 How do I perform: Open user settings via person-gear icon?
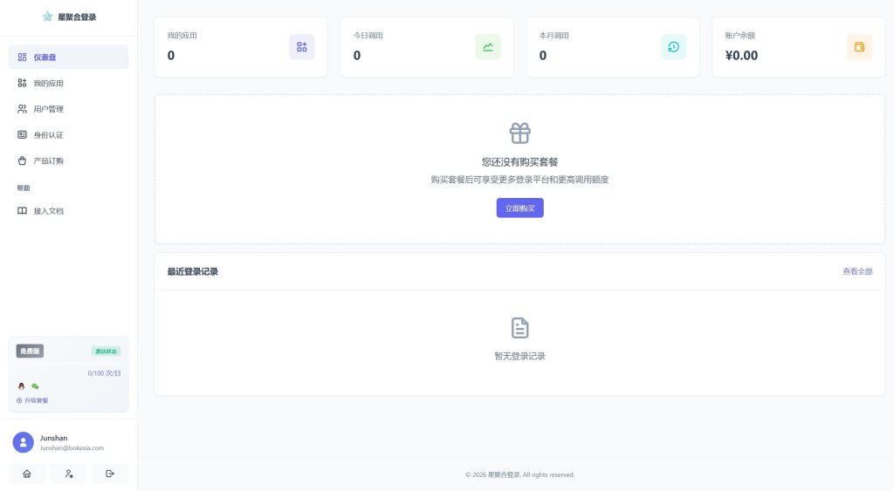pyautogui.click(x=68, y=474)
